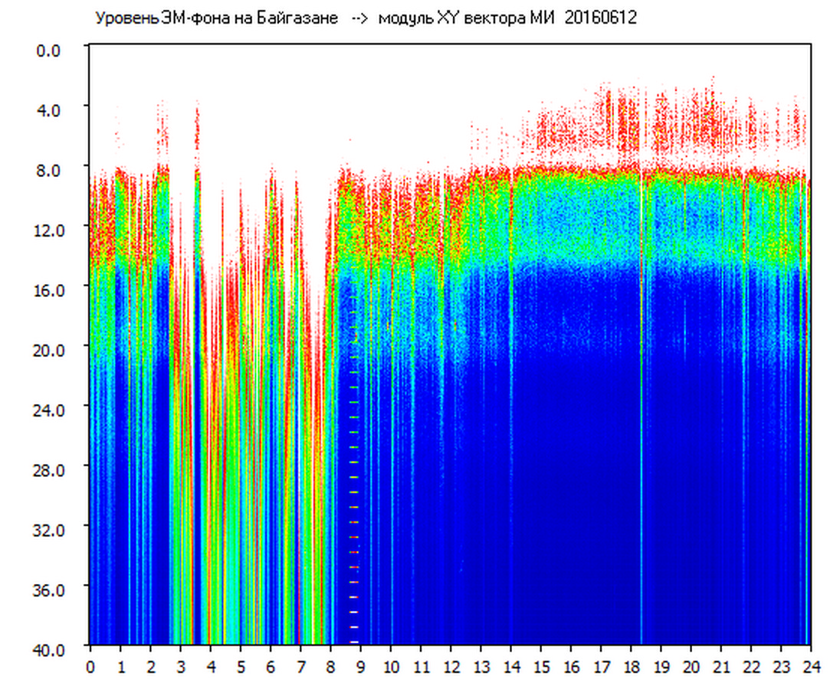
Task: Select hour 18 on the time axis
Action: [x=631, y=666]
